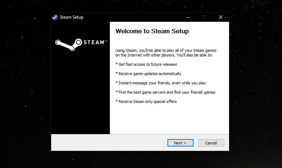Image resolution: width=282 pixels, height=168 pixels.
Task: Click the Steam icon in title bar
Action: pos(55,17)
